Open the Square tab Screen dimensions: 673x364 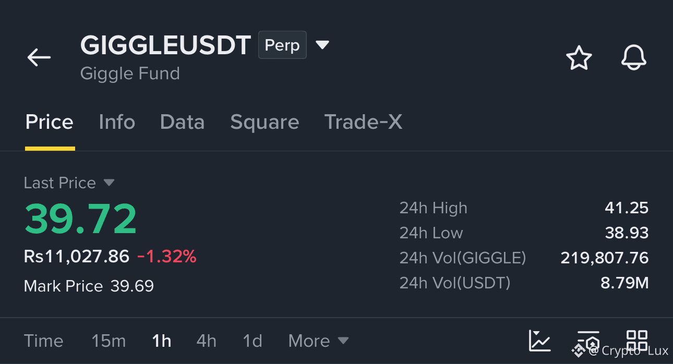click(x=265, y=122)
